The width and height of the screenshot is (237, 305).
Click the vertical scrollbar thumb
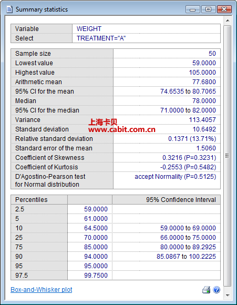(x=228, y=156)
